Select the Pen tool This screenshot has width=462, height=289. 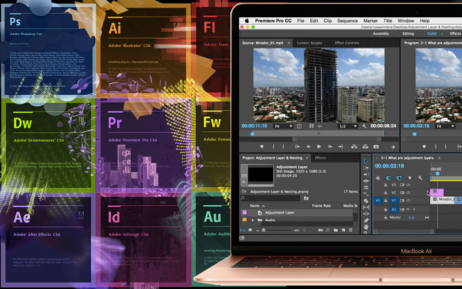pos(366,220)
